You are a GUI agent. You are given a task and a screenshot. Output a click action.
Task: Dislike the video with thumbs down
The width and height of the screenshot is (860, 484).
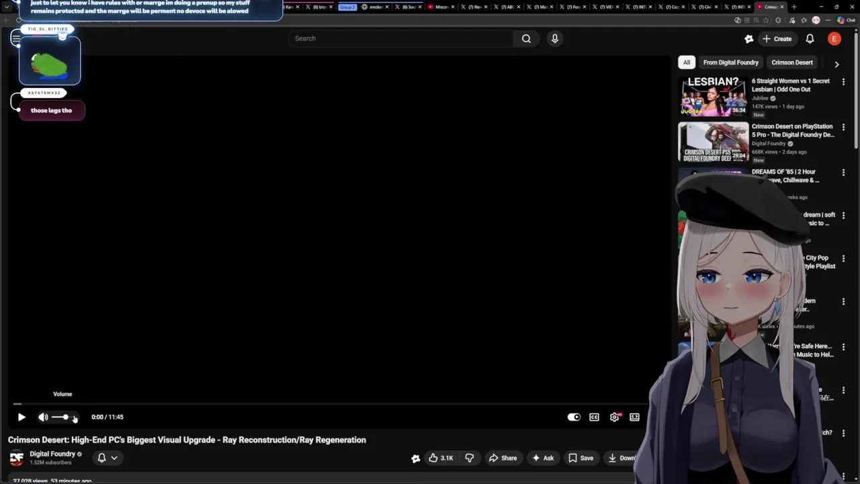469,458
